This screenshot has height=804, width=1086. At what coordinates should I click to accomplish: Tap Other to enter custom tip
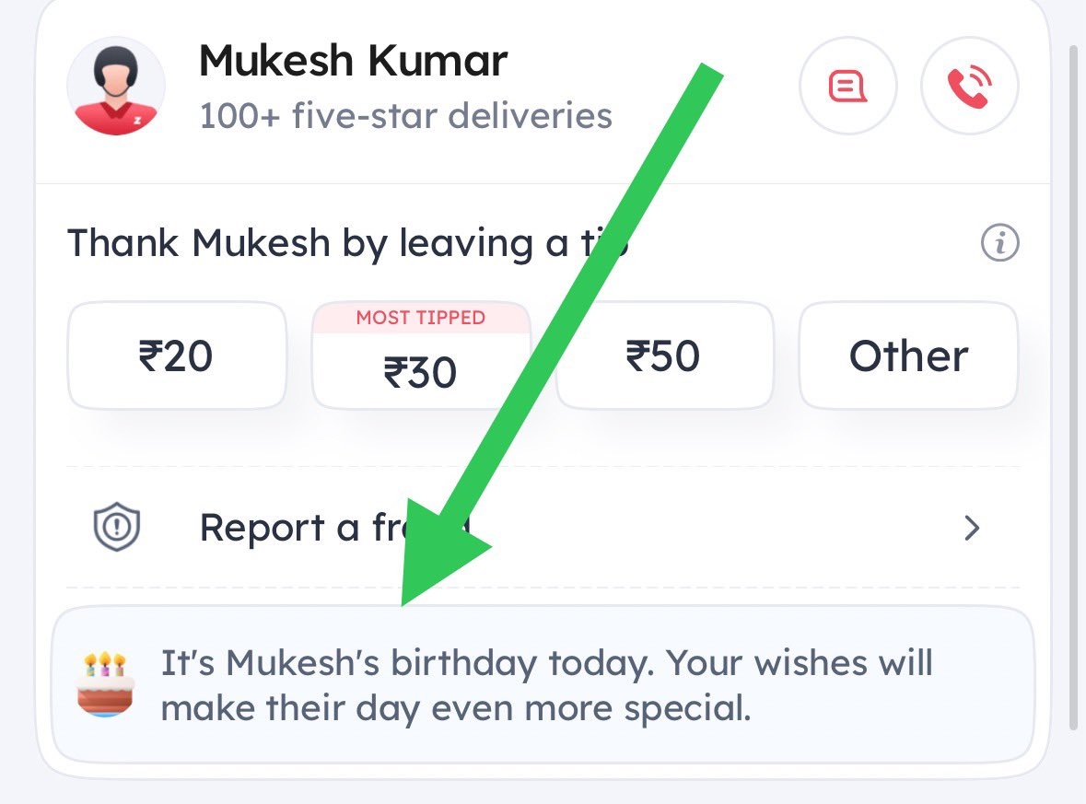tap(907, 356)
